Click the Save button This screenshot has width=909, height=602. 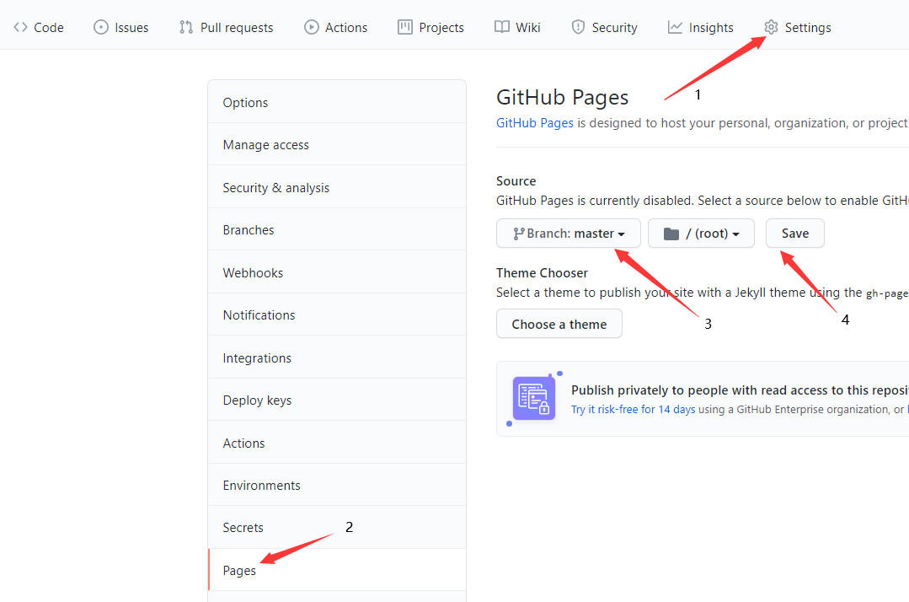(x=794, y=234)
